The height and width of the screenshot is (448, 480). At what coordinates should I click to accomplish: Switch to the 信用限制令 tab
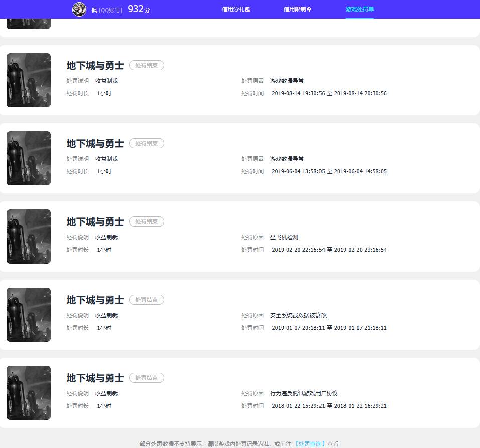[x=297, y=9]
